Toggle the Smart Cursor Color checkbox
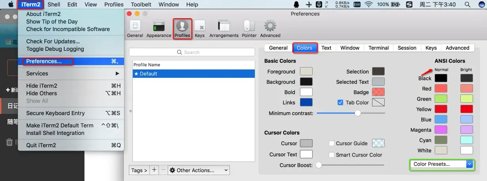Screen dimensions: 487x181 [x=332, y=155]
